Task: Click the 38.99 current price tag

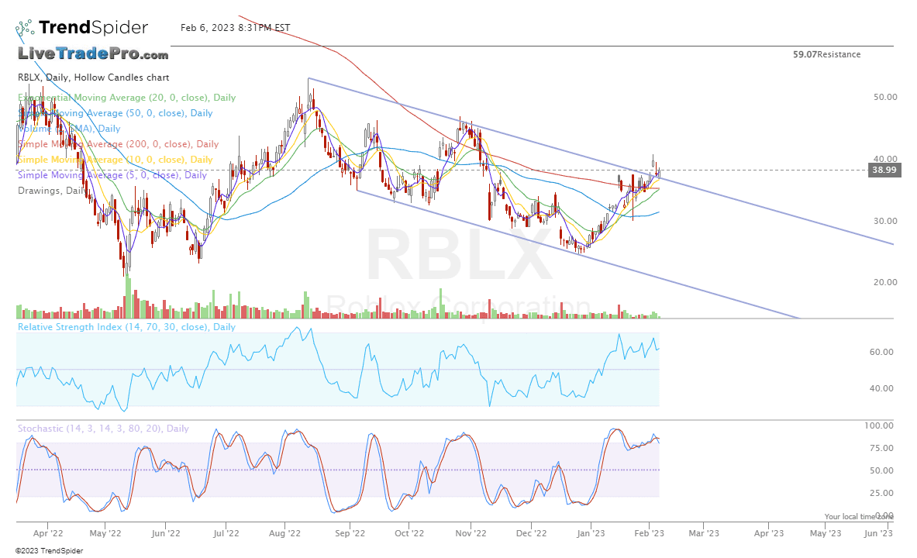Action: pyautogui.click(x=884, y=170)
